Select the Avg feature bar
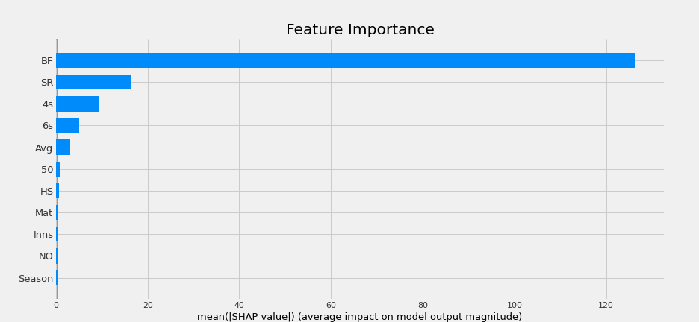699x322 pixels. 63,148
